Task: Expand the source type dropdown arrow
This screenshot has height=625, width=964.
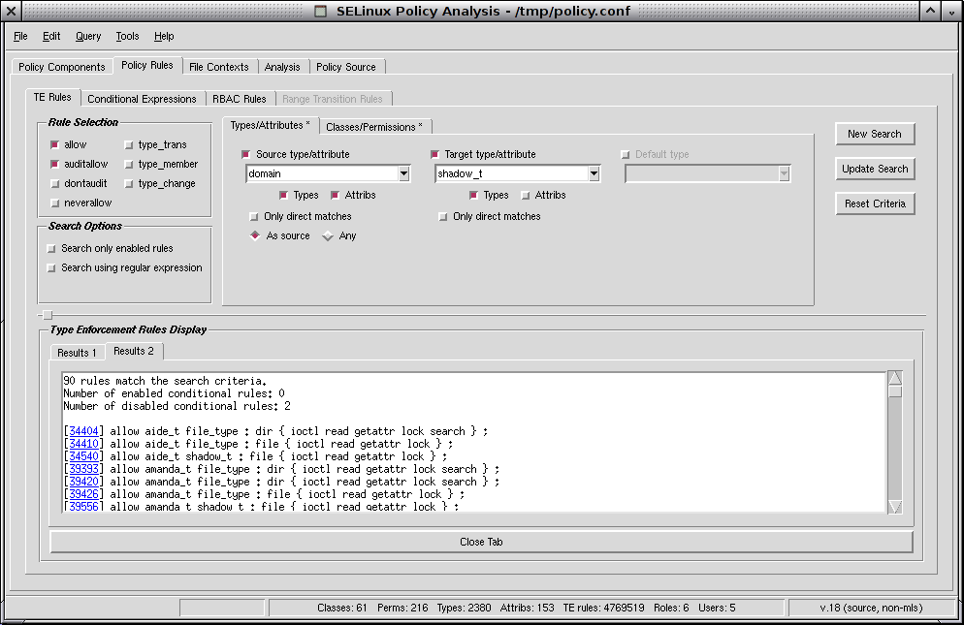Action: click(403, 173)
